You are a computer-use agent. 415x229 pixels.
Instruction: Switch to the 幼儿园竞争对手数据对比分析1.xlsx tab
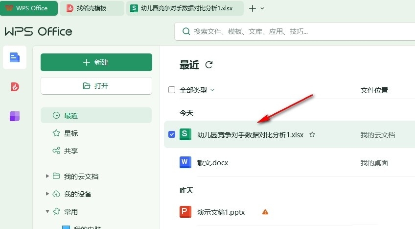coord(184,8)
